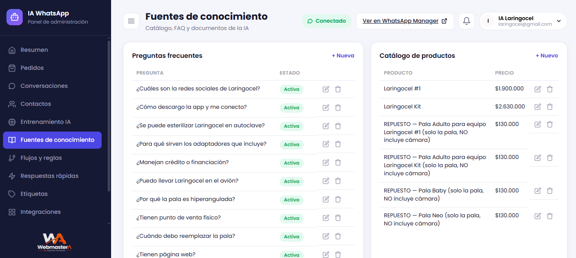576x258 pixels.
Task: Delete the esterilizar en autoclave question
Action: (x=338, y=126)
